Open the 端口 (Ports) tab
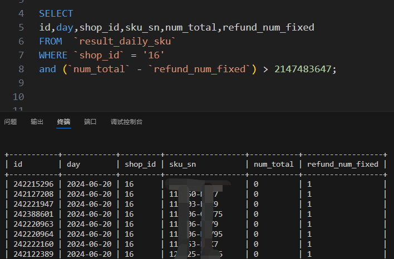This screenshot has width=394, height=259. [90, 122]
